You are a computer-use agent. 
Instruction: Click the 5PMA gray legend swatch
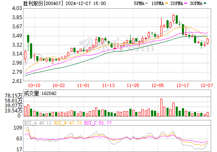click(146, 3)
